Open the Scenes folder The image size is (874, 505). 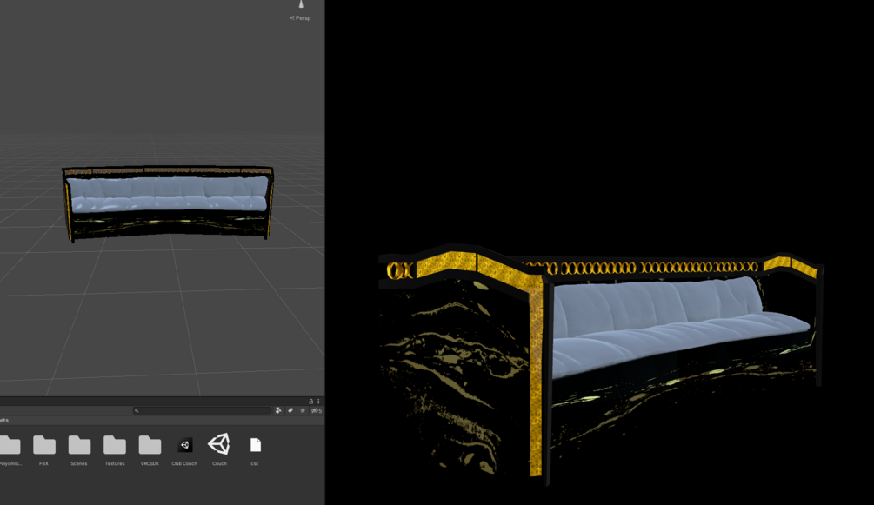(79, 445)
